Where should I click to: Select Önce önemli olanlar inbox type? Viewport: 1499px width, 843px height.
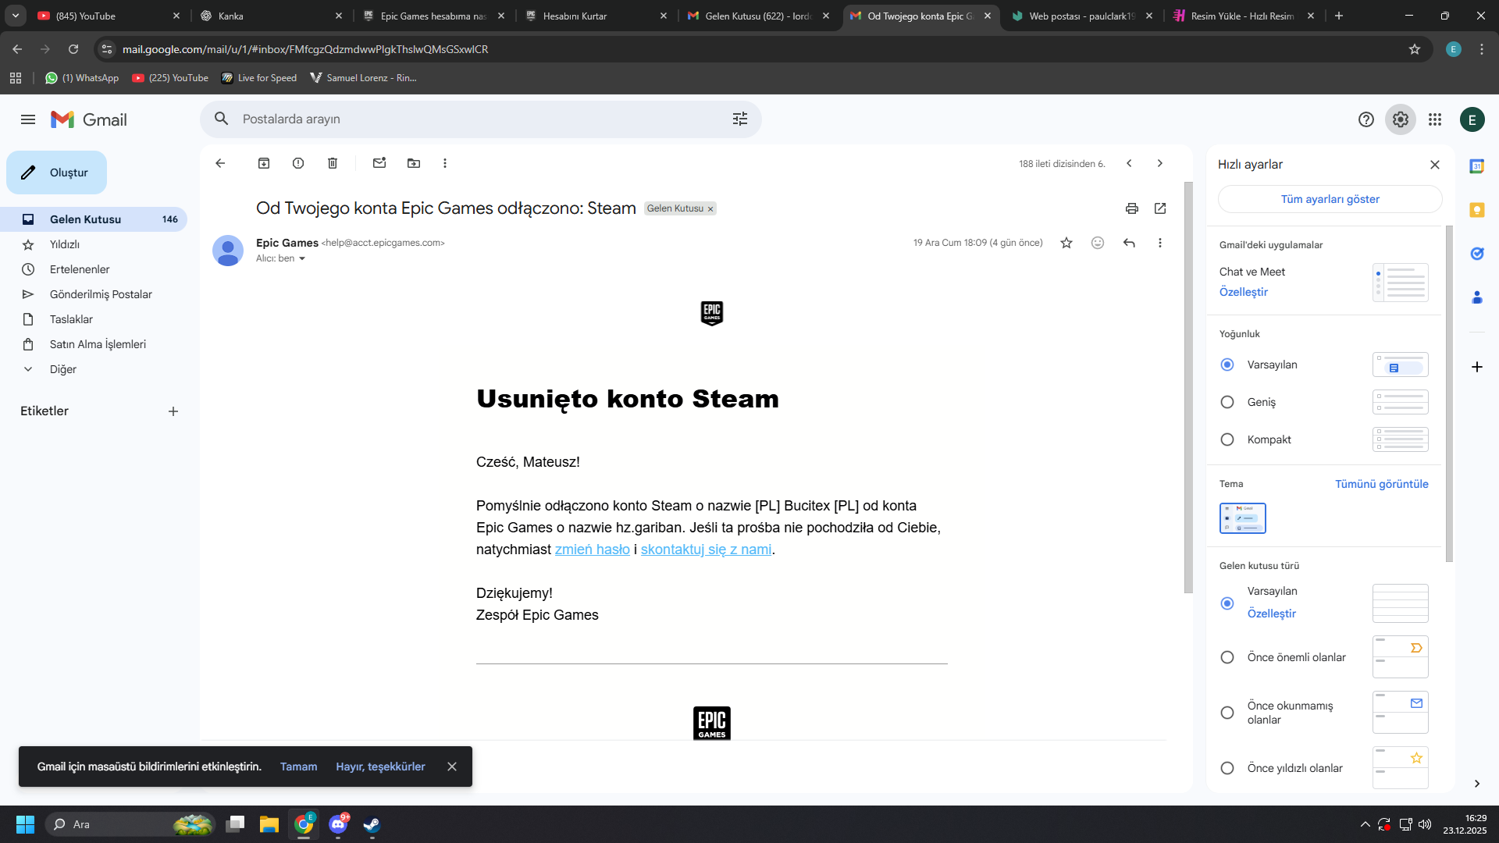(1227, 657)
